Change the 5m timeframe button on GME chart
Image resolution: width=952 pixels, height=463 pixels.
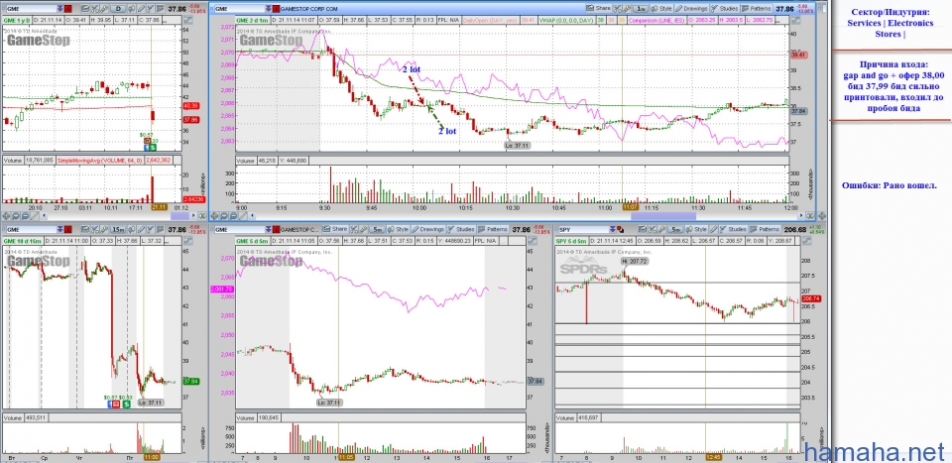point(378,229)
